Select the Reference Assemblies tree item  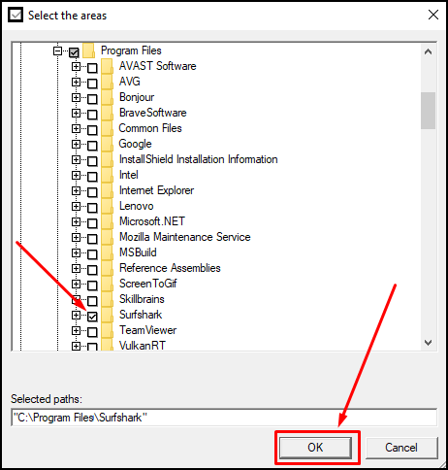170,268
